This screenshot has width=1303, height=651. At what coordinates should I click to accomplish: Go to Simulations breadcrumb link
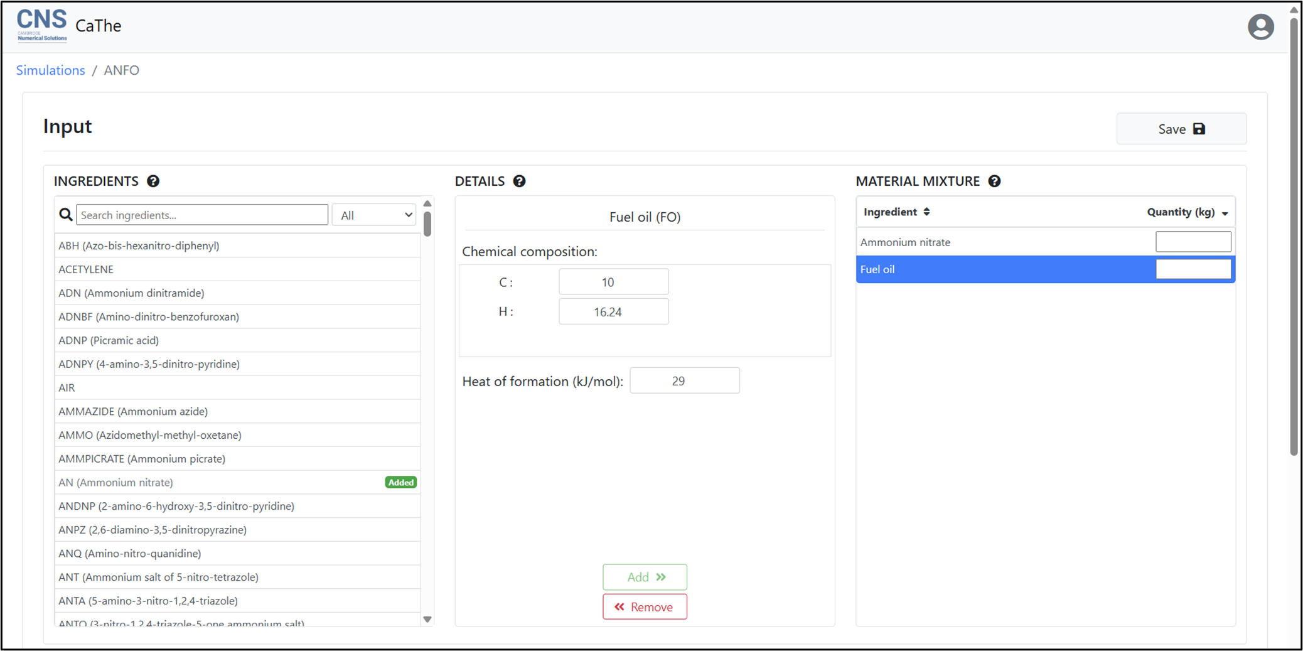tap(50, 70)
